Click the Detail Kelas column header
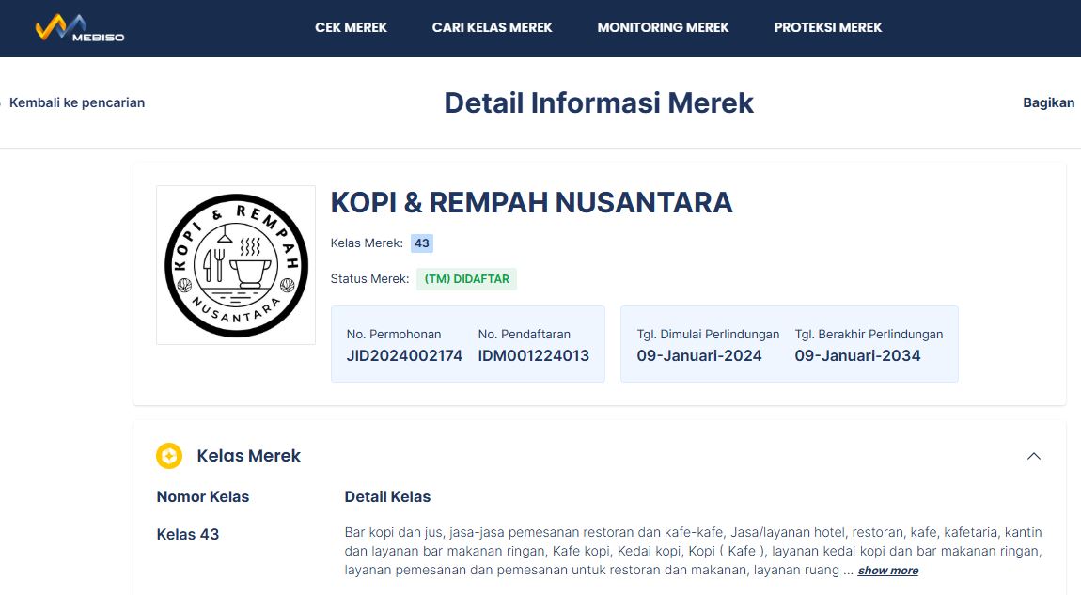1081x595 pixels. click(387, 496)
